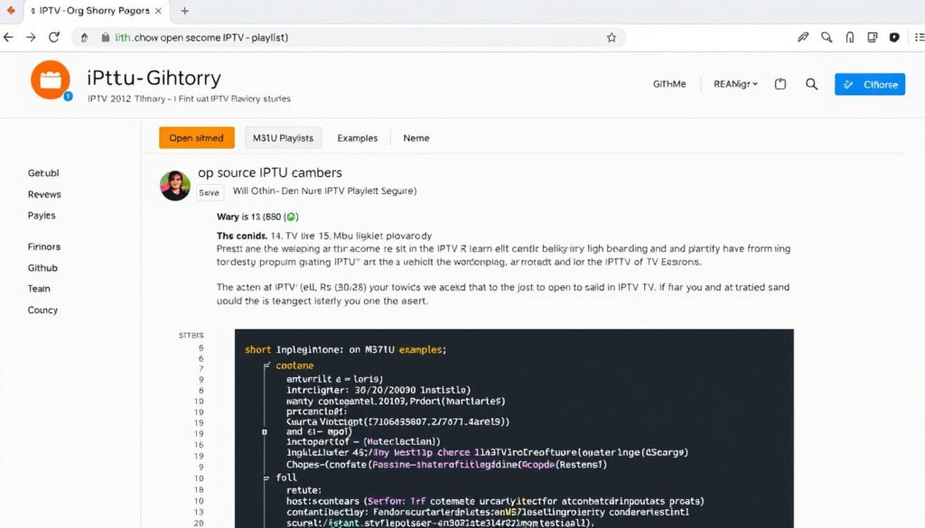The image size is (925, 528).
Task: Open the Seve badge dropdown
Action: pyautogui.click(x=209, y=192)
